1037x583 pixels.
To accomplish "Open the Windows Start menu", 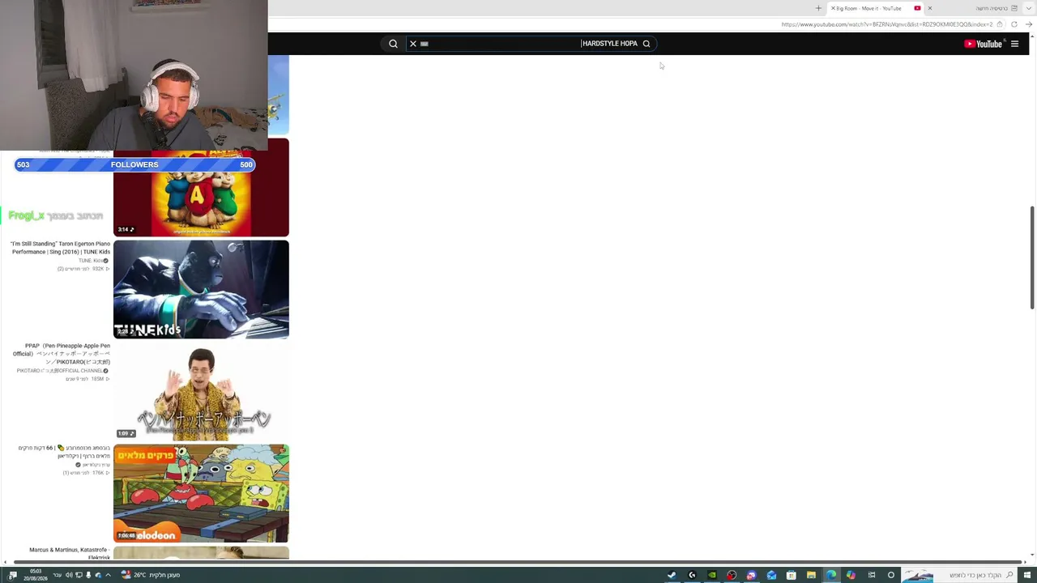I will click(1029, 575).
